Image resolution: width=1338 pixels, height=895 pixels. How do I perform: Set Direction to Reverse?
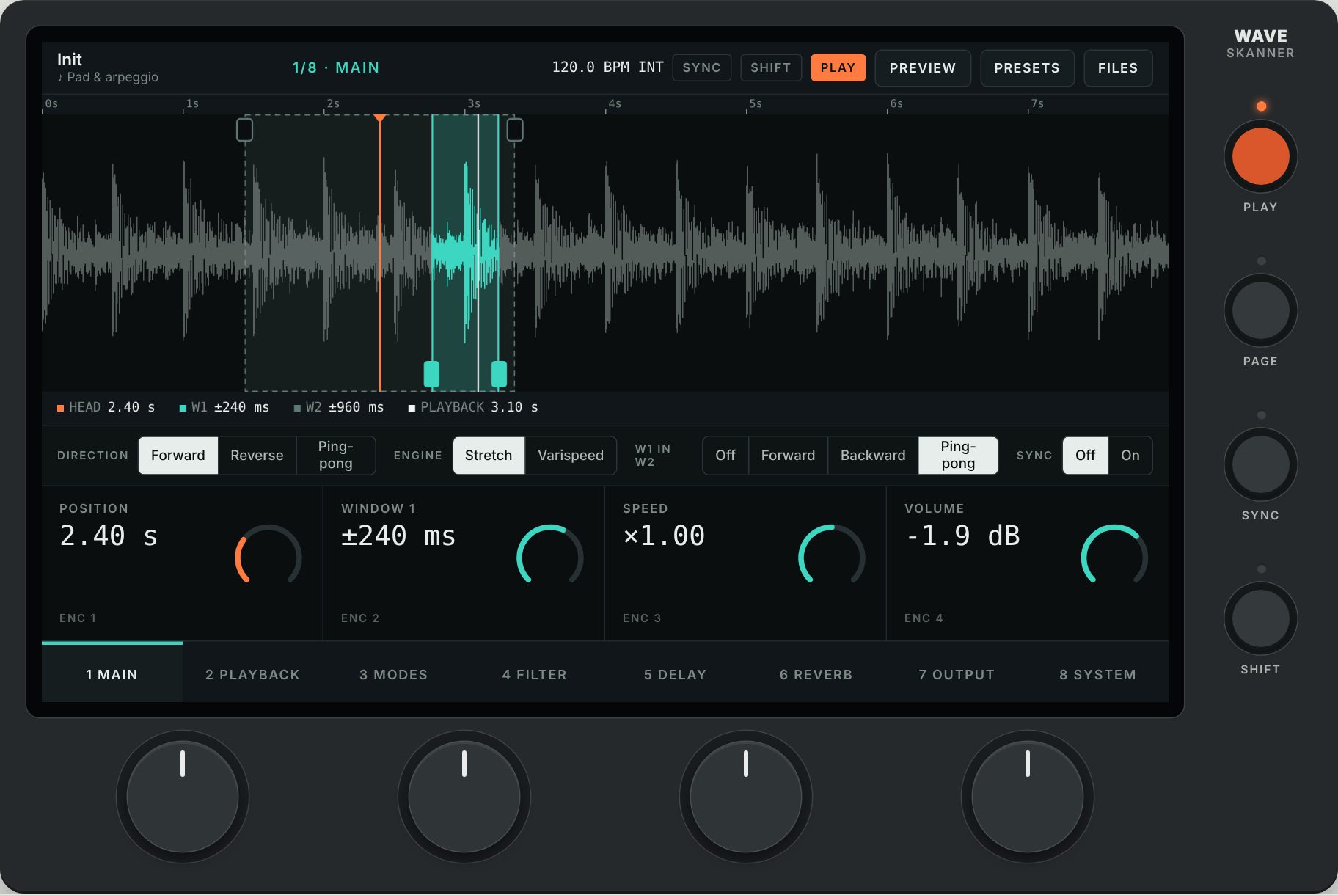257,455
